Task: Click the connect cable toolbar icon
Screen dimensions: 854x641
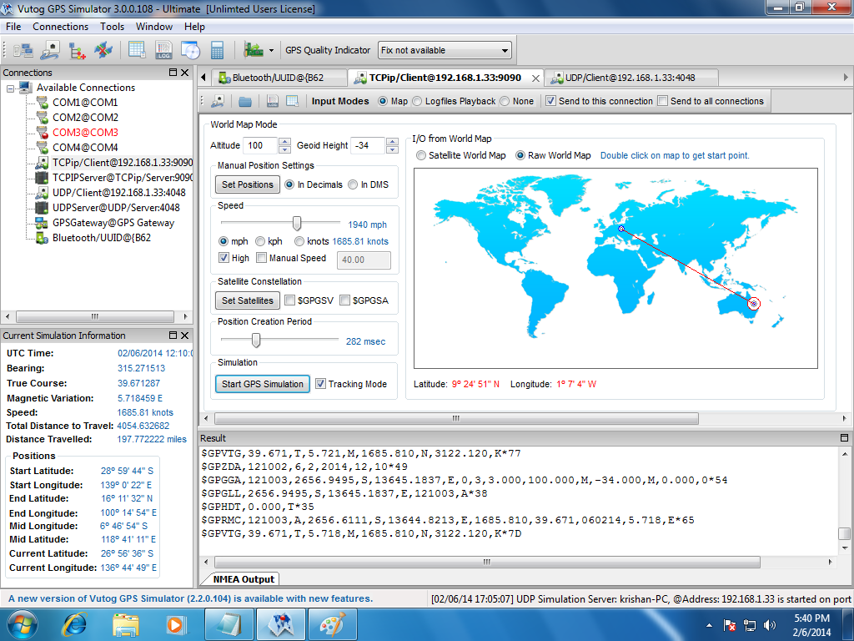Action: (x=50, y=50)
